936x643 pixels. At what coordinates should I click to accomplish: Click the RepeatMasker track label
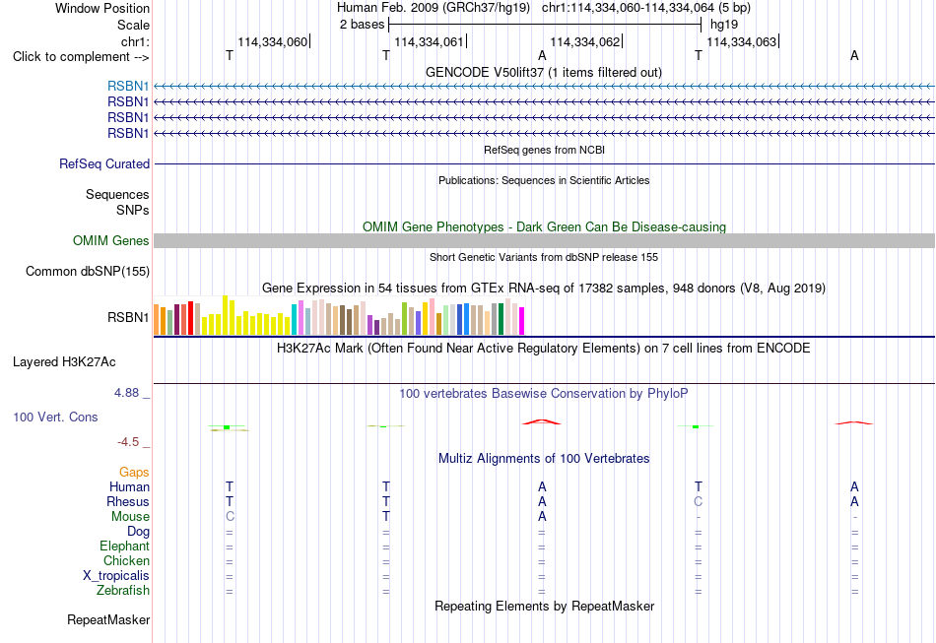108,620
